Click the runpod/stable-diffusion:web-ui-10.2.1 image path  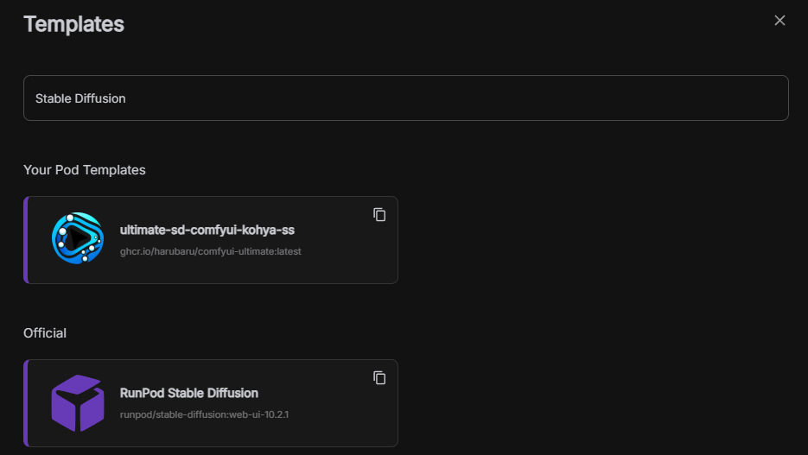(x=204, y=414)
